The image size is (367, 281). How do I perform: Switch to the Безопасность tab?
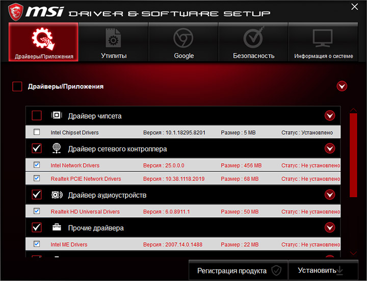pos(253,42)
